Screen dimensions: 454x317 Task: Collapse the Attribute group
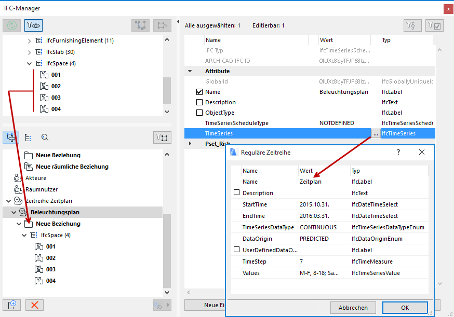tap(190, 71)
